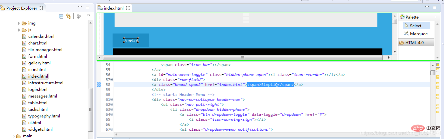Select infrastructure.html in the tree
The height and width of the screenshot is (139, 444).
[46, 83]
